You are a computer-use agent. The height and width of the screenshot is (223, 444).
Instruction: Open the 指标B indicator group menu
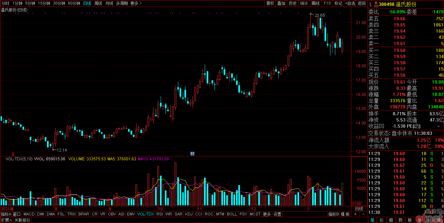334,214
